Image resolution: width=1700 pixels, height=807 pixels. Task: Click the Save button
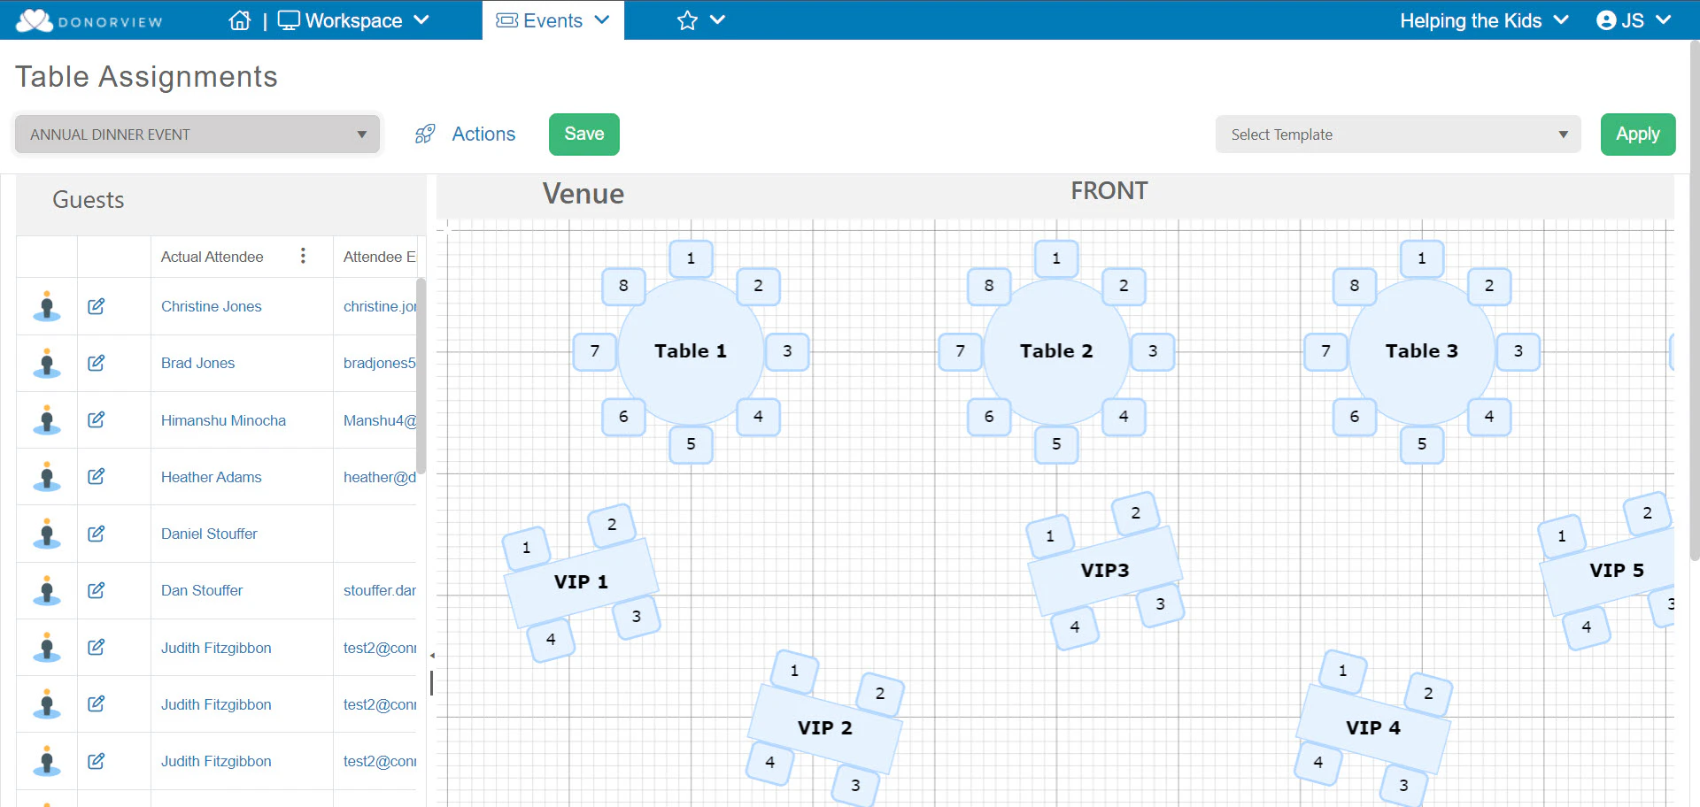[x=583, y=134]
